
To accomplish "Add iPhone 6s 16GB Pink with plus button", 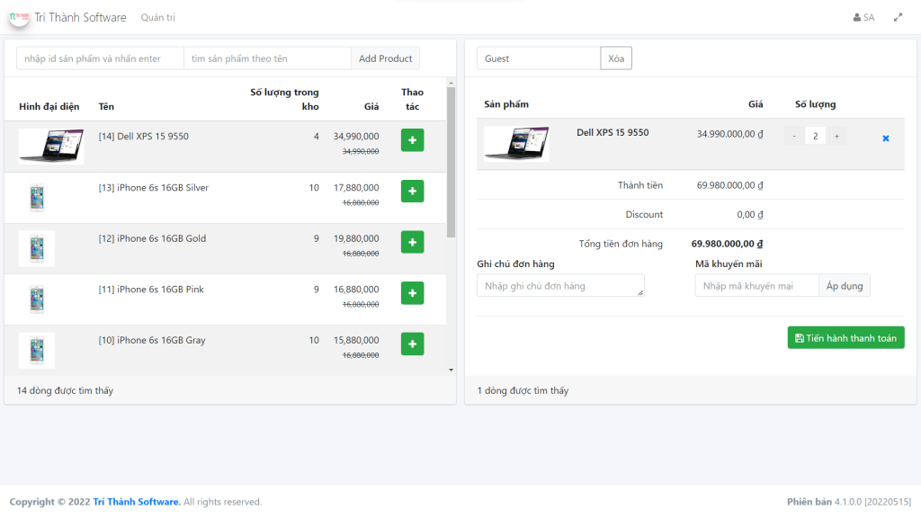I will tap(412, 293).
